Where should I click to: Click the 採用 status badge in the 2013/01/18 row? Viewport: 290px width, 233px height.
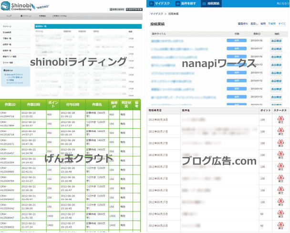tap(237, 41)
